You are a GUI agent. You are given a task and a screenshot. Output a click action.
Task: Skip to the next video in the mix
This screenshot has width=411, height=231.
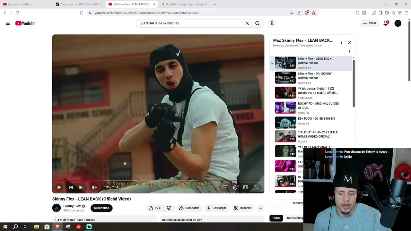[x=81, y=187]
